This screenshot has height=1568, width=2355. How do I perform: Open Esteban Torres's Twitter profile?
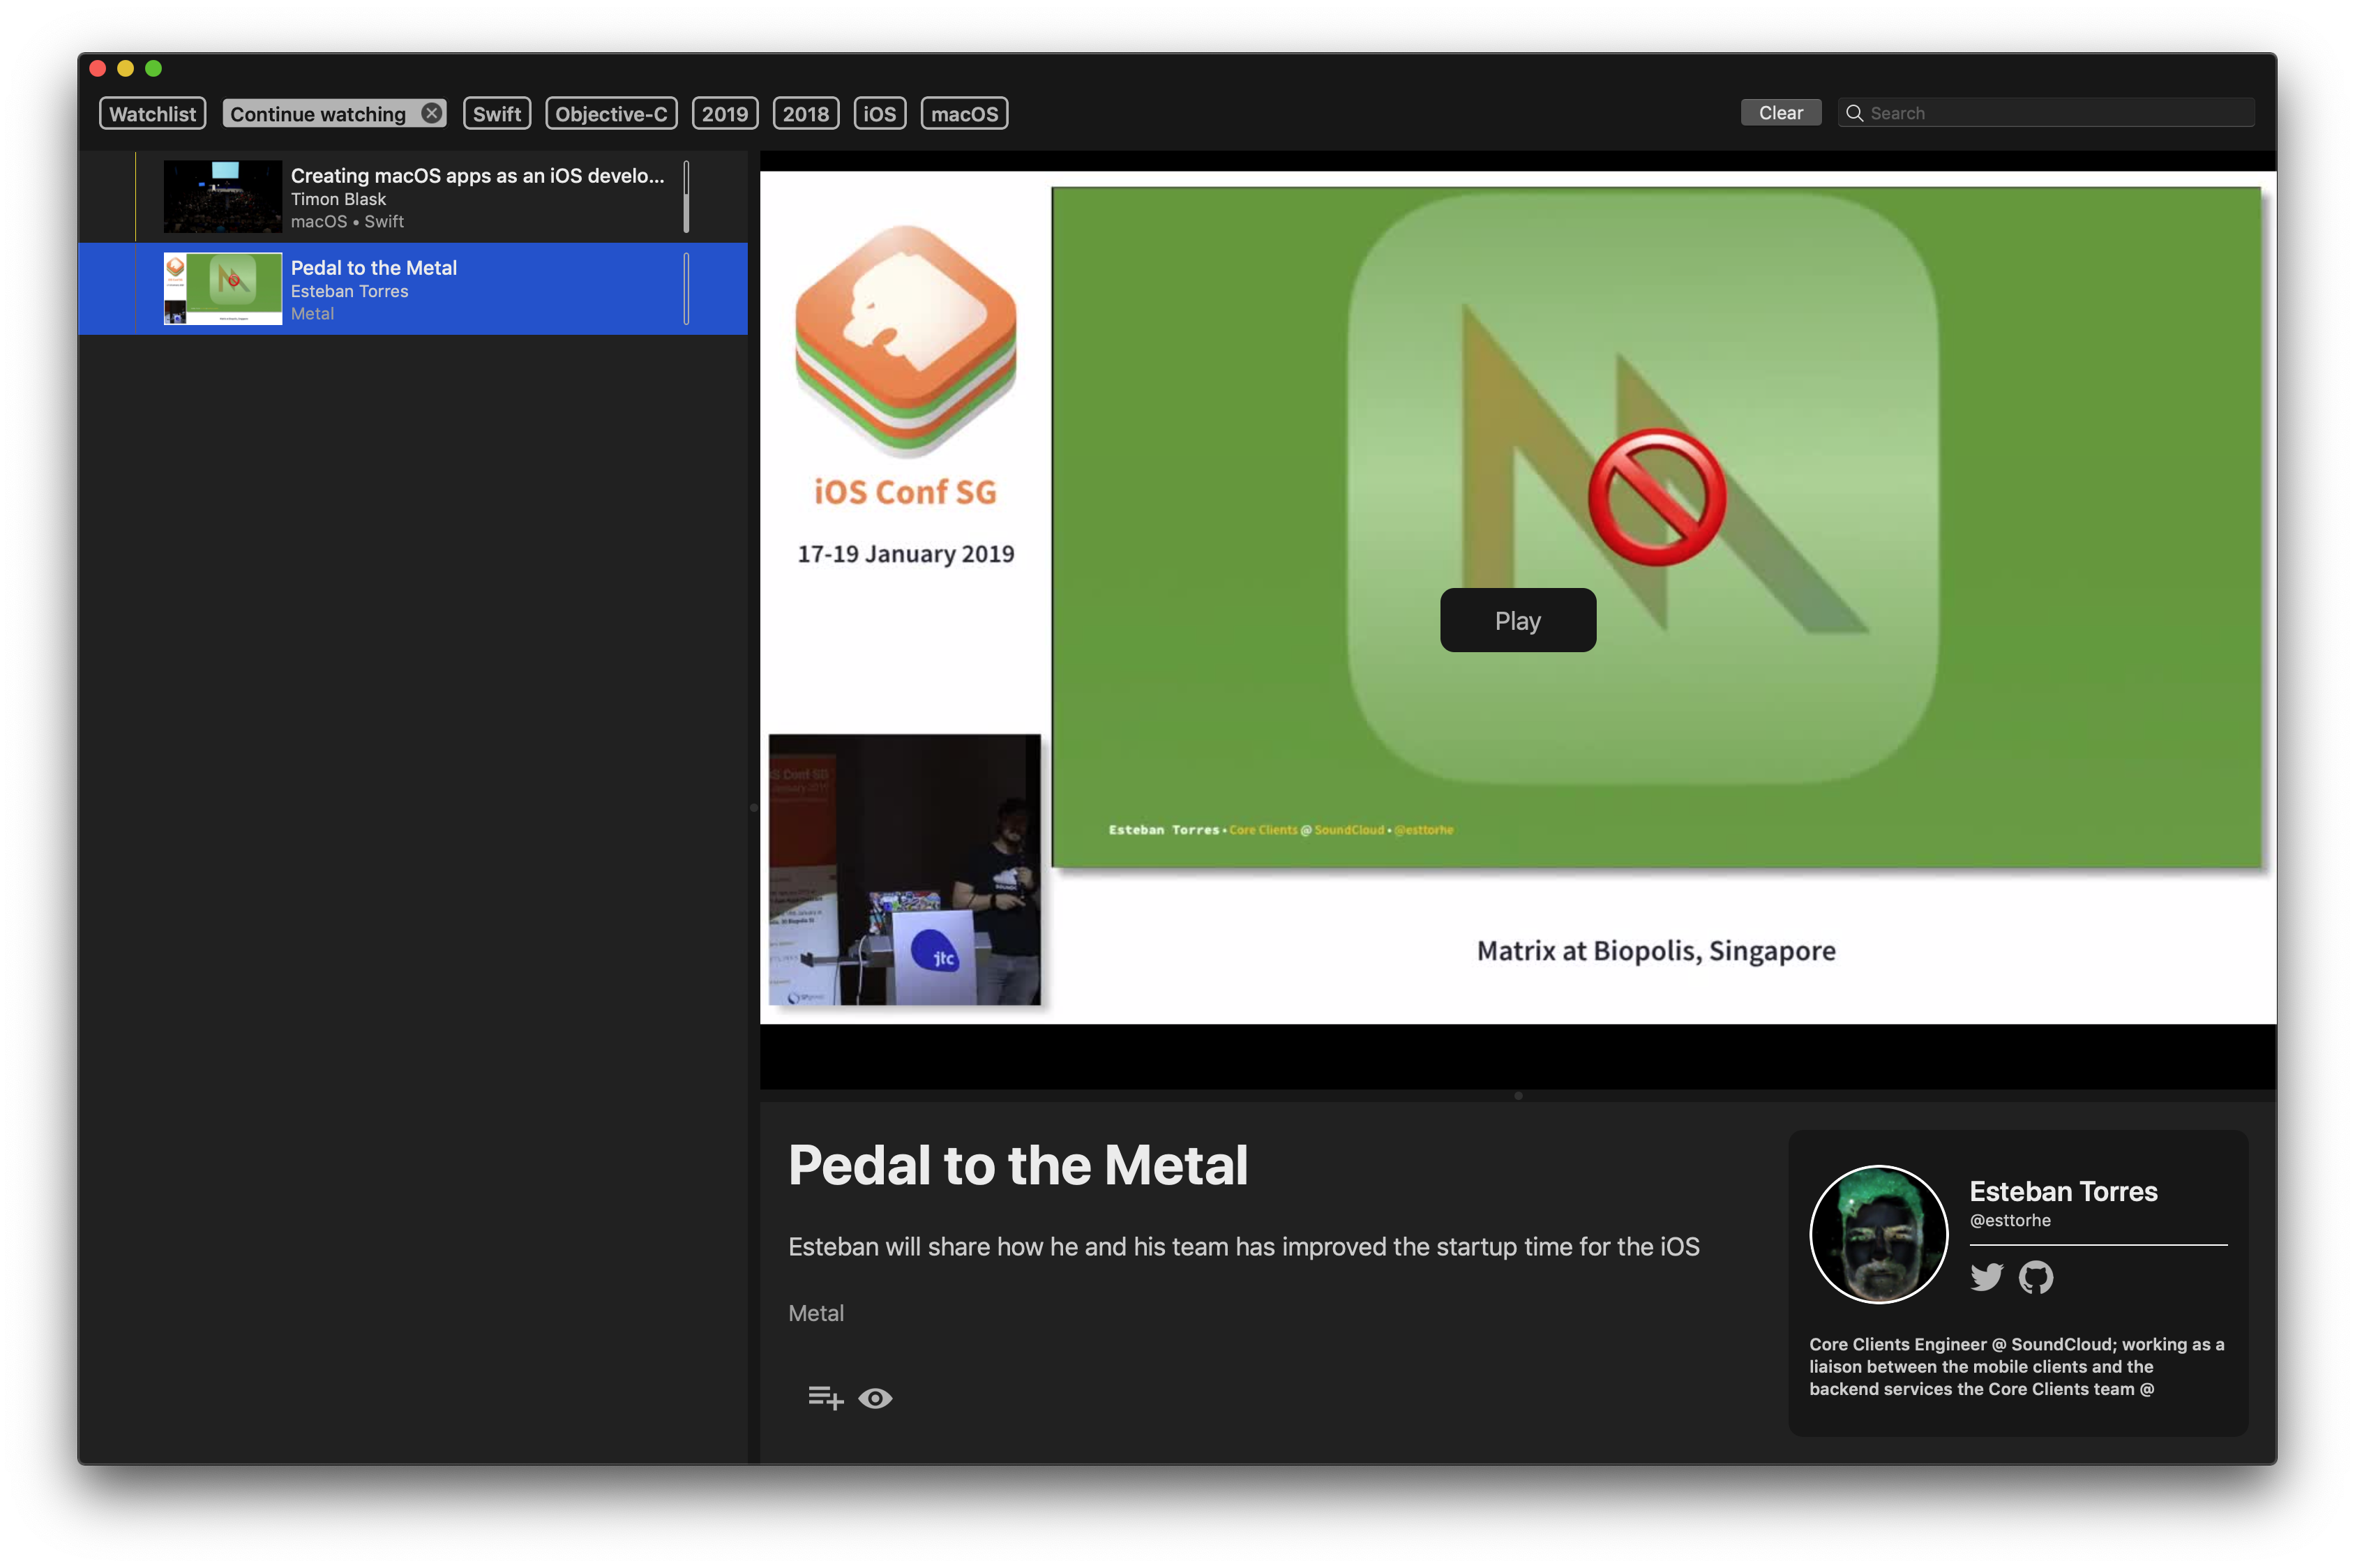[x=1987, y=1277]
